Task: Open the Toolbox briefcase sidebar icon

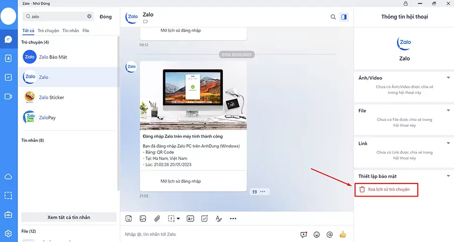Action: (x=9, y=215)
